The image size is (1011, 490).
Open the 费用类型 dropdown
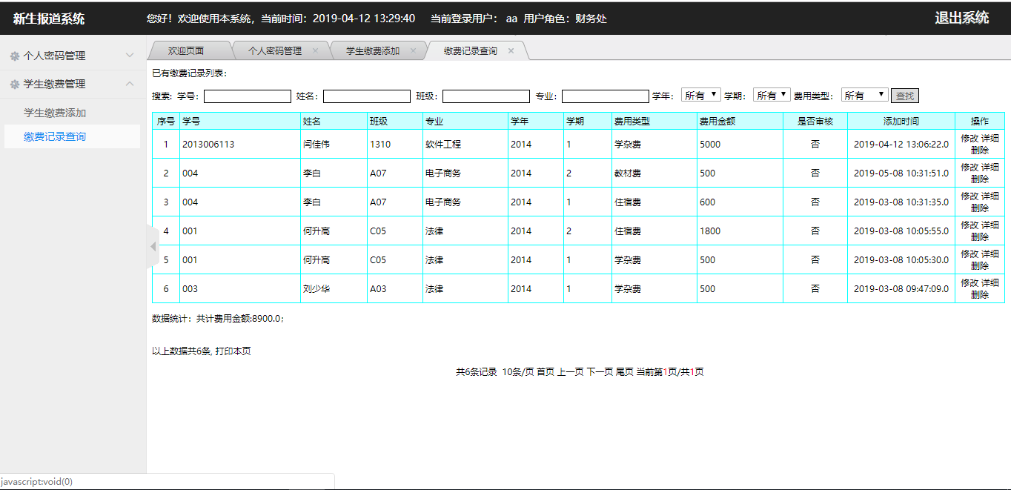tap(864, 96)
